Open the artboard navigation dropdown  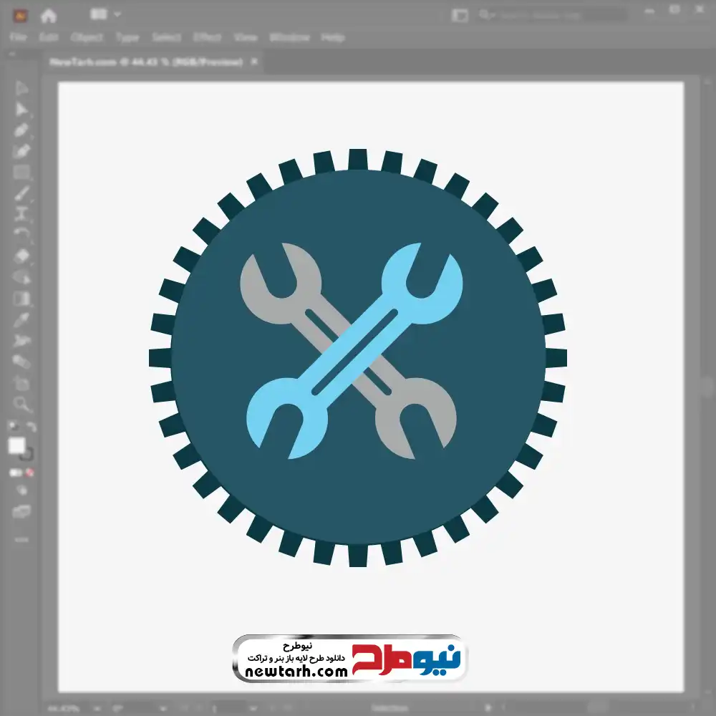pyautogui.click(x=253, y=709)
